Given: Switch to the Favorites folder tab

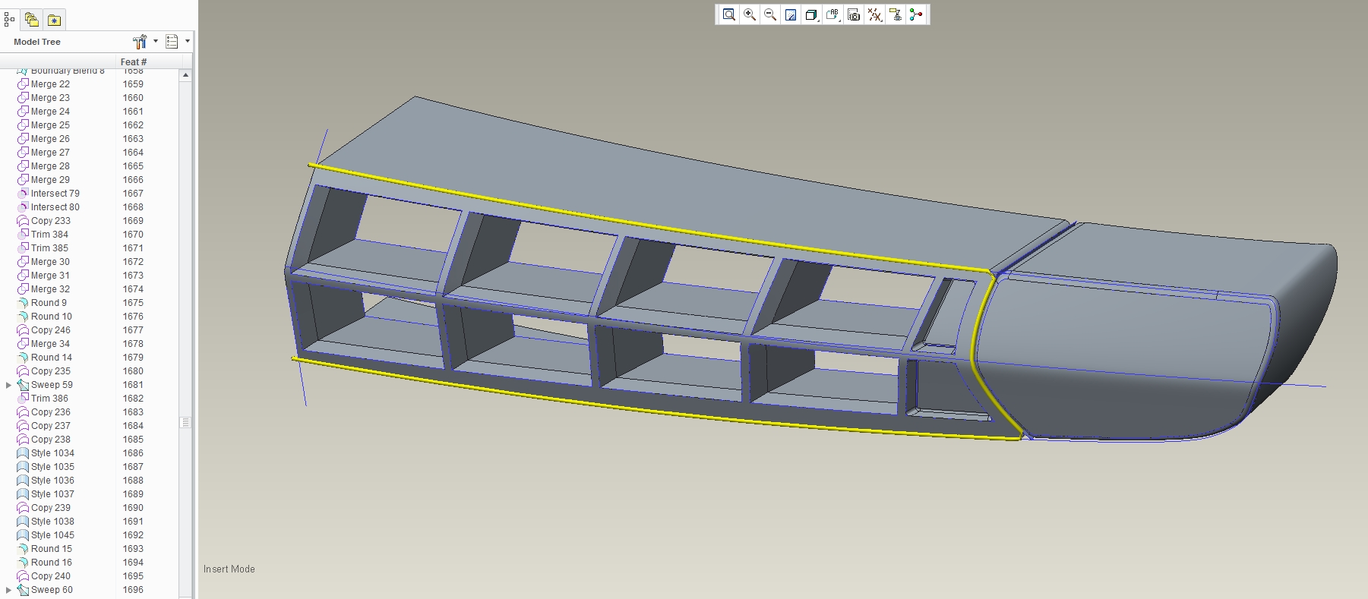Looking at the screenshot, I should (x=55, y=20).
